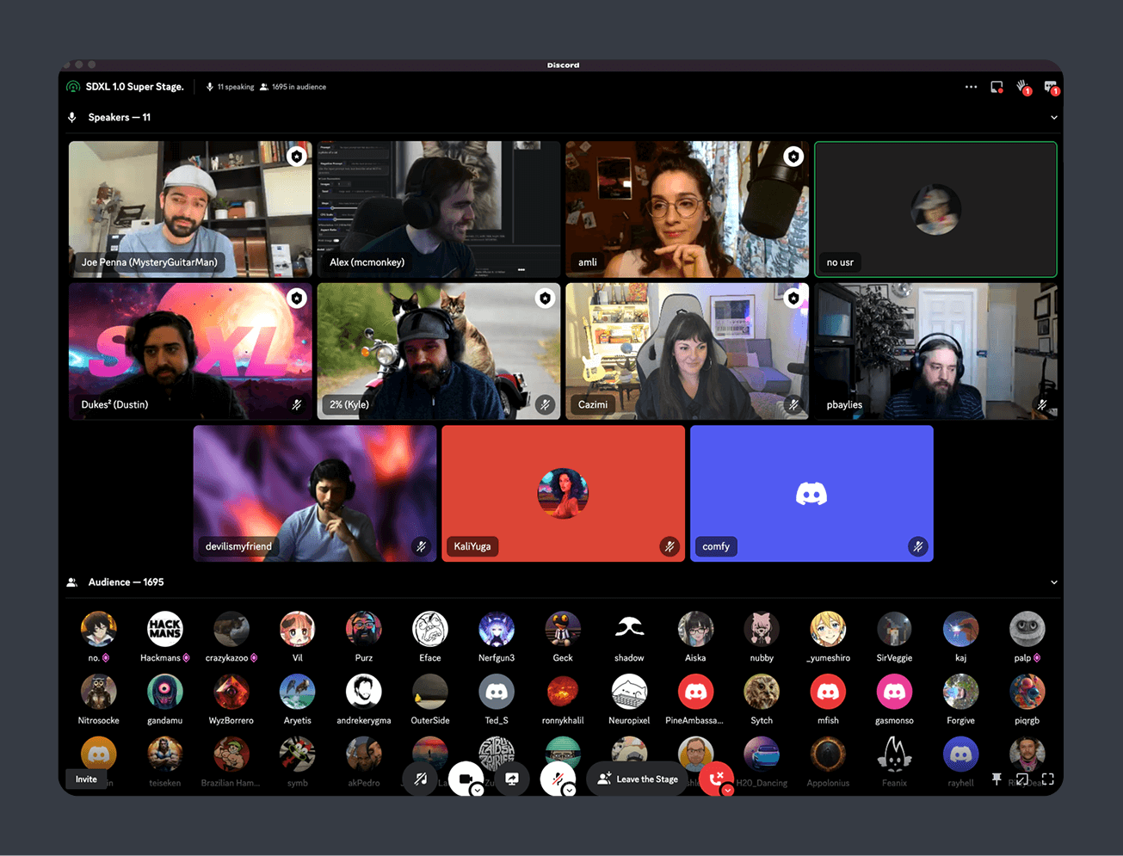Open microphone options dropdown arrow

[570, 790]
